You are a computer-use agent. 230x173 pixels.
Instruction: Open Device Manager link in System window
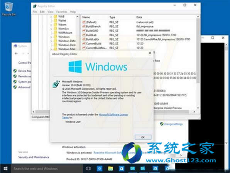point(24,71)
